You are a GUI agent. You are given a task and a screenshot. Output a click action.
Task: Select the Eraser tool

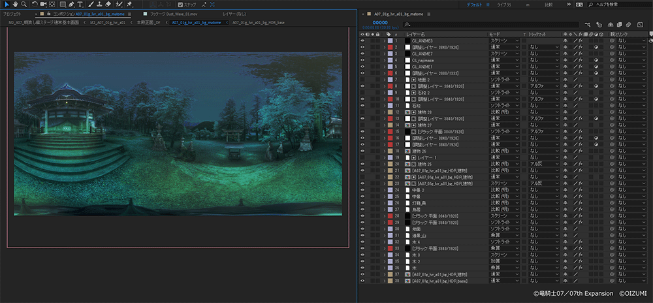108,5
